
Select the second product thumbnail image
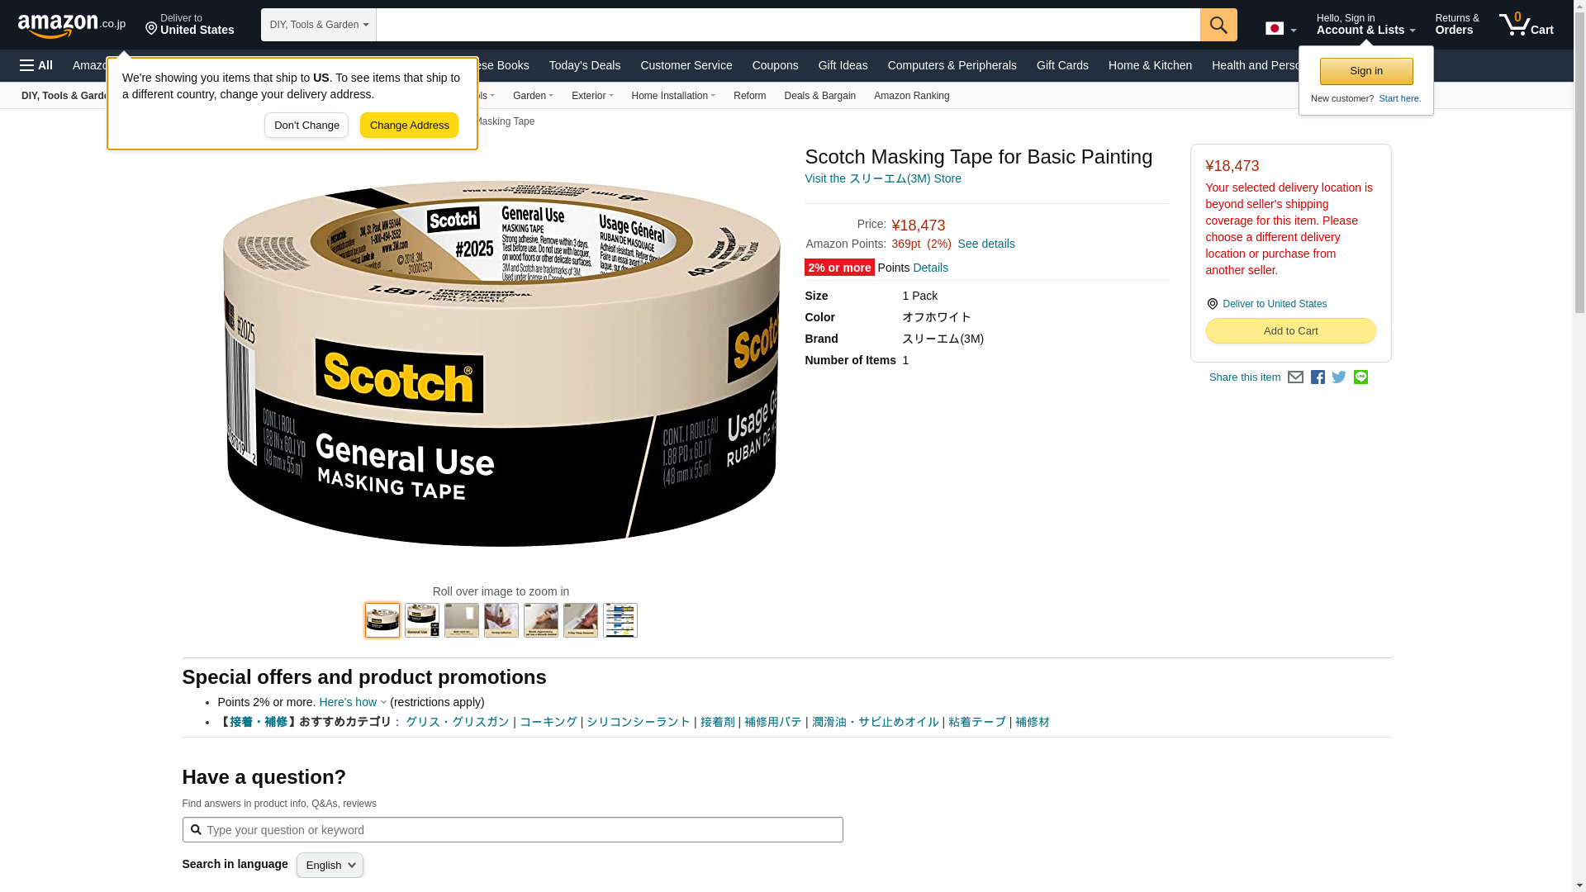422,620
